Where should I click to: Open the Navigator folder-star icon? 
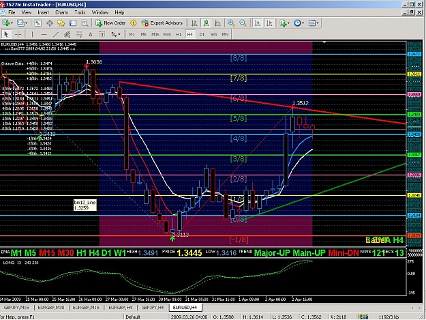(x=61, y=23)
